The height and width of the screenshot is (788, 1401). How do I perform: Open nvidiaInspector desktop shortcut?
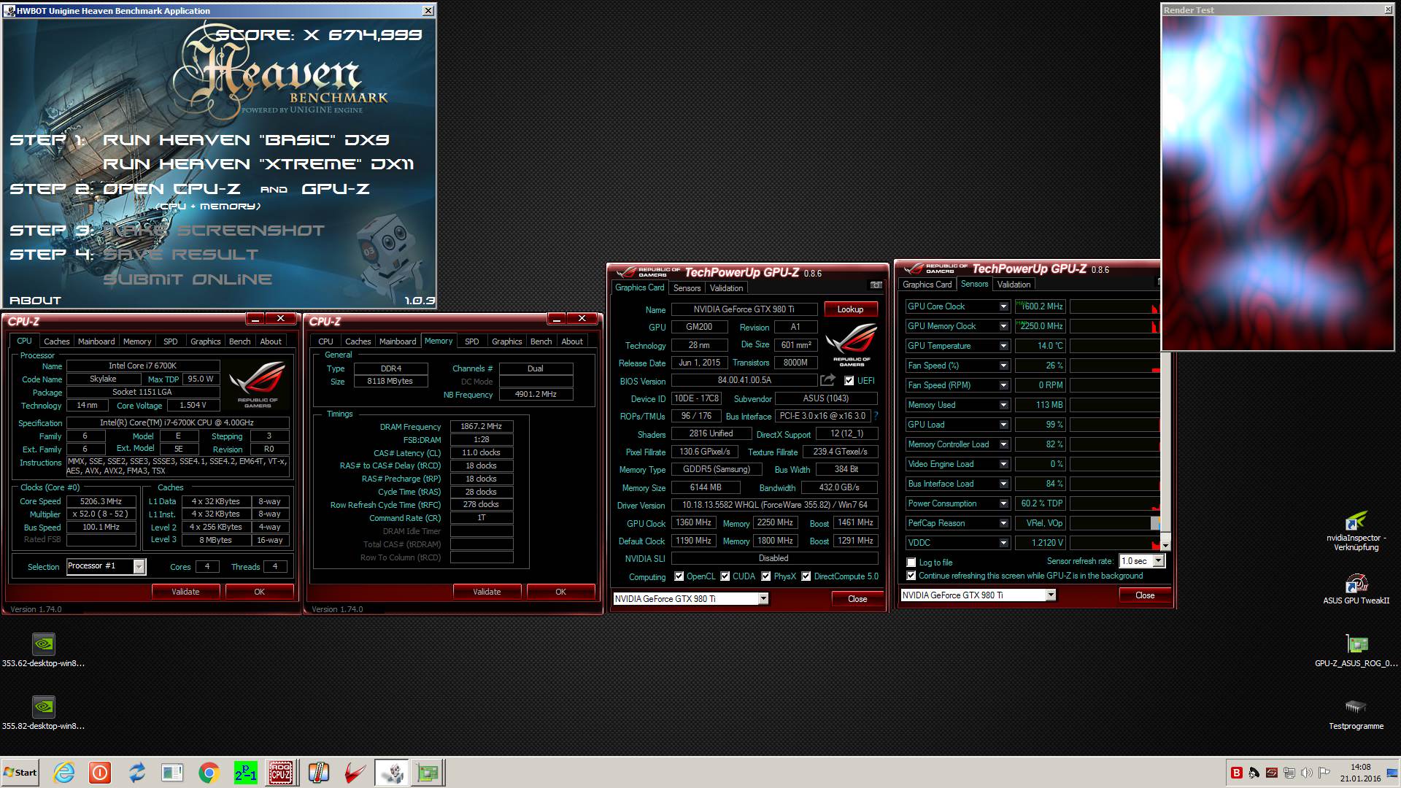1356,531
